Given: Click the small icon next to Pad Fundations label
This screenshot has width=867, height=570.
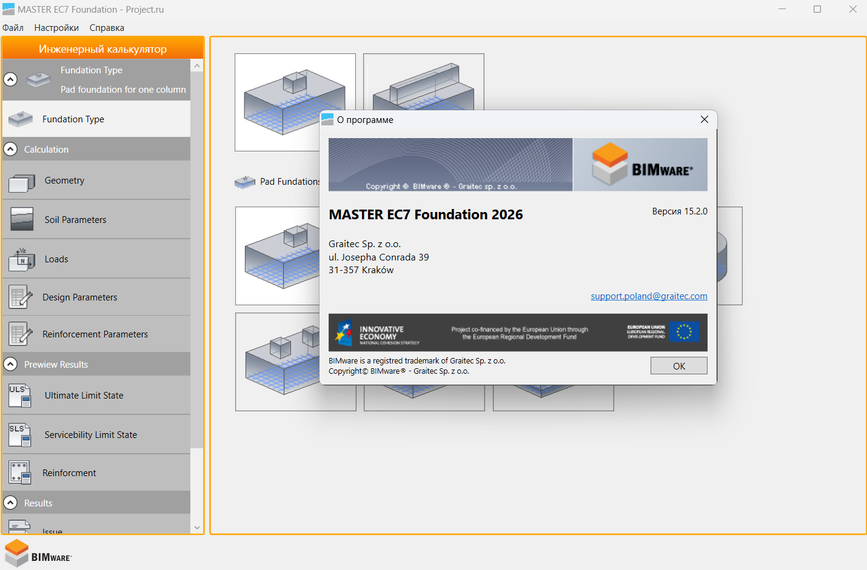Looking at the screenshot, I should [245, 182].
